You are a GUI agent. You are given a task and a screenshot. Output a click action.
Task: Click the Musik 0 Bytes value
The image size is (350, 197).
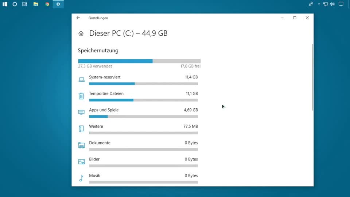tap(191, 175)
